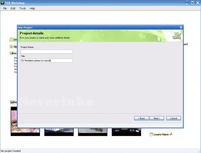The image size is (201, 153).
Task: Open the File menu
Action: coord(5,8)
